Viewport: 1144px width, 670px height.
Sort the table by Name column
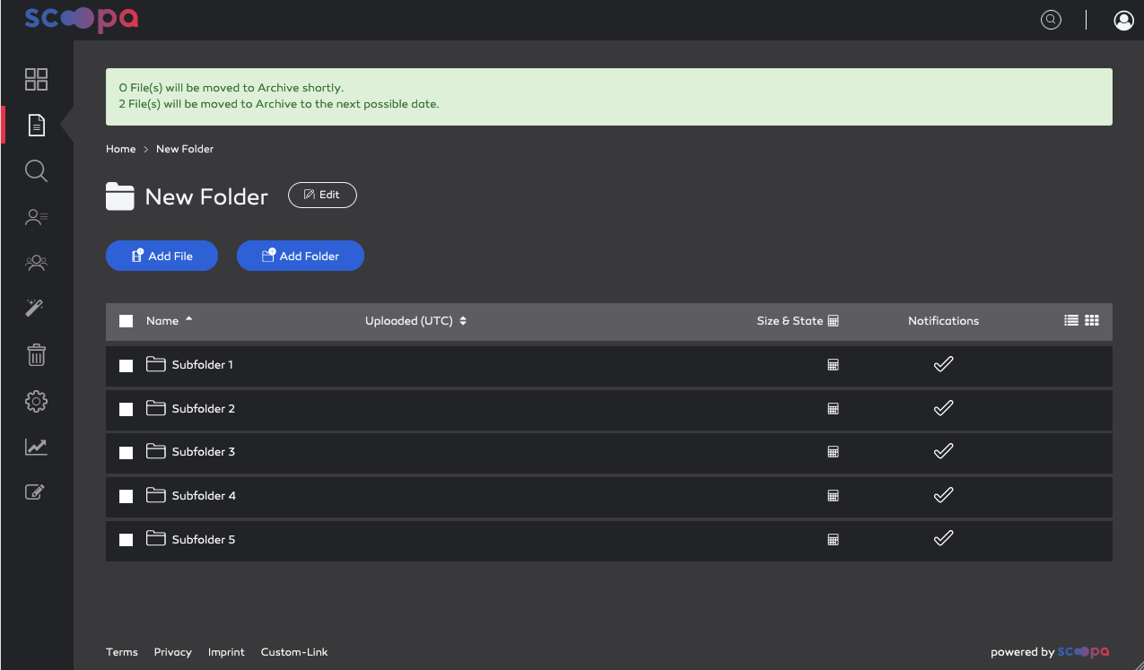point(170,321)
